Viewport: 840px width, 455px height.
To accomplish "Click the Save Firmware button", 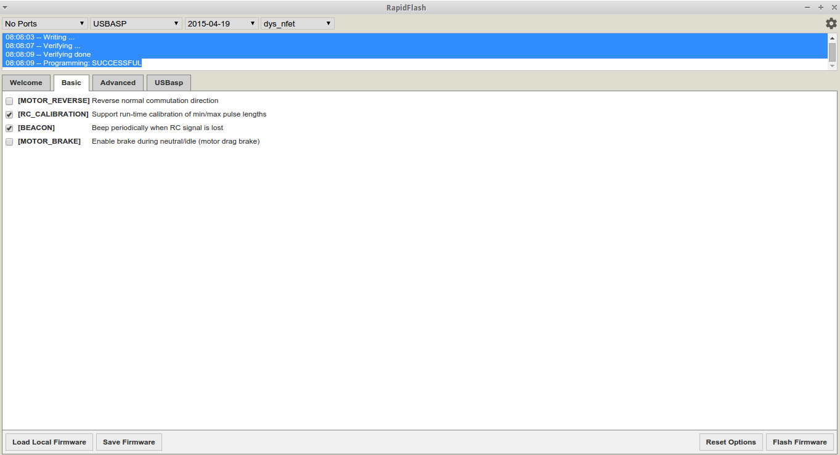I will click(129, 442).
